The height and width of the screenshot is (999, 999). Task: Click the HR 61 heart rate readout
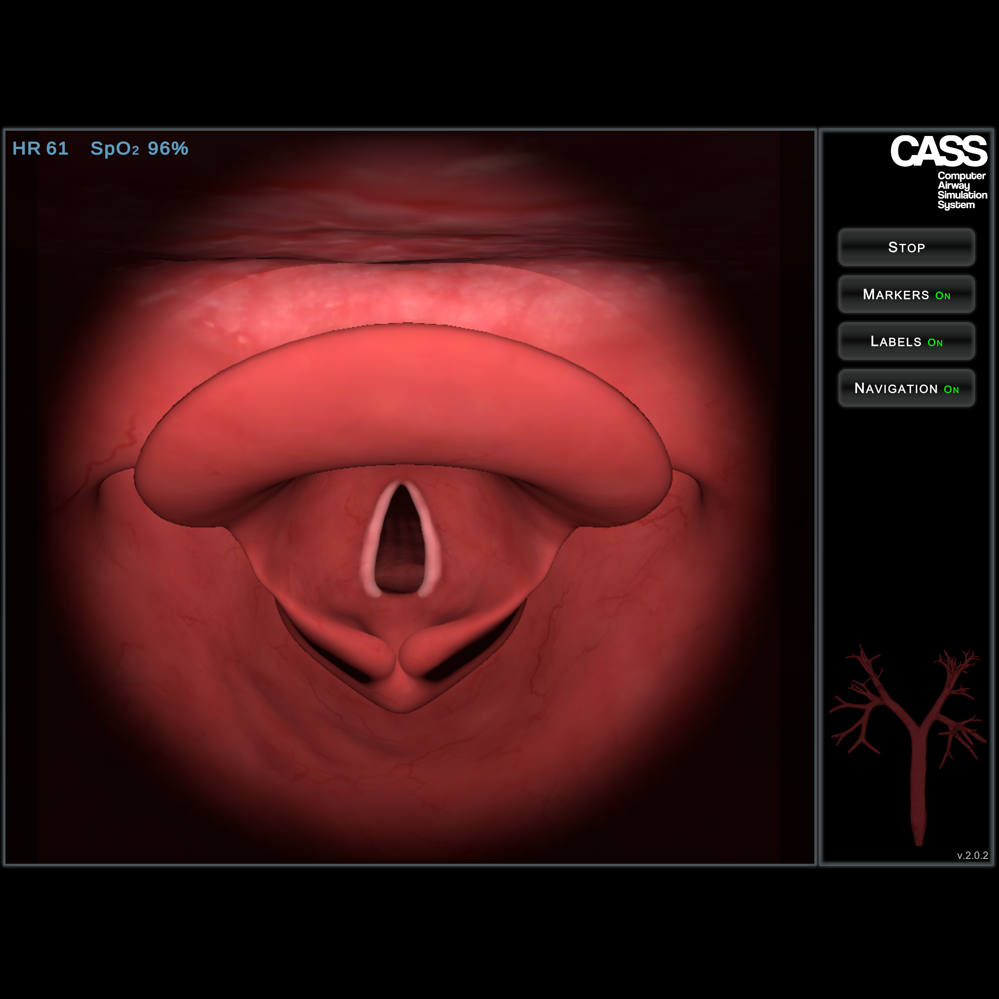[40, 149]
